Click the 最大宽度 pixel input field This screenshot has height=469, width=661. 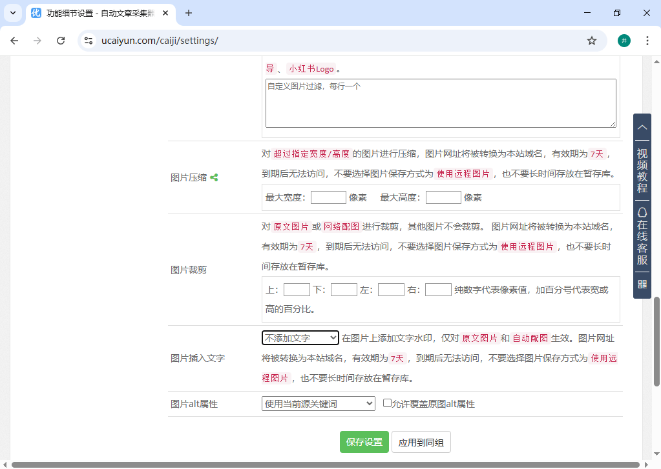(328, 197)
